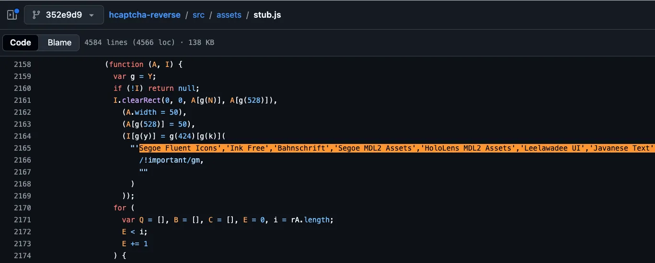Go to the src folder breadcrumb

click(x=198, y=15)
